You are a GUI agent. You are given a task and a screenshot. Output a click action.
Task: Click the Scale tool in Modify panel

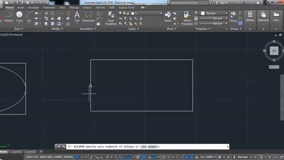coord(52,24)
